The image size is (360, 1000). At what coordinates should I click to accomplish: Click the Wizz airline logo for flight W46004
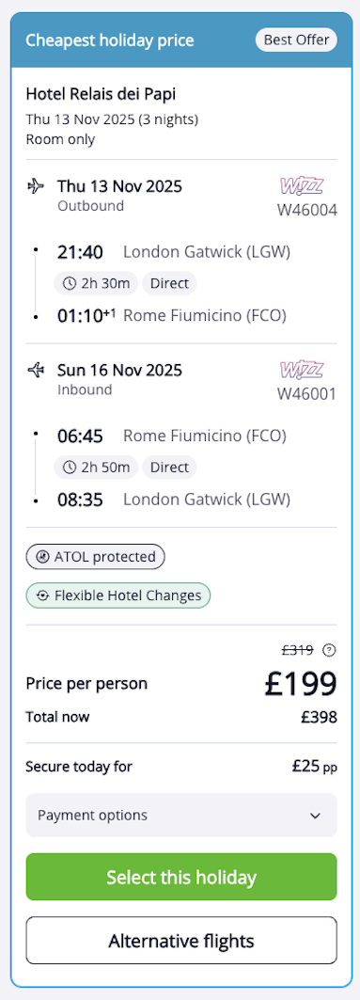(302, 186)
